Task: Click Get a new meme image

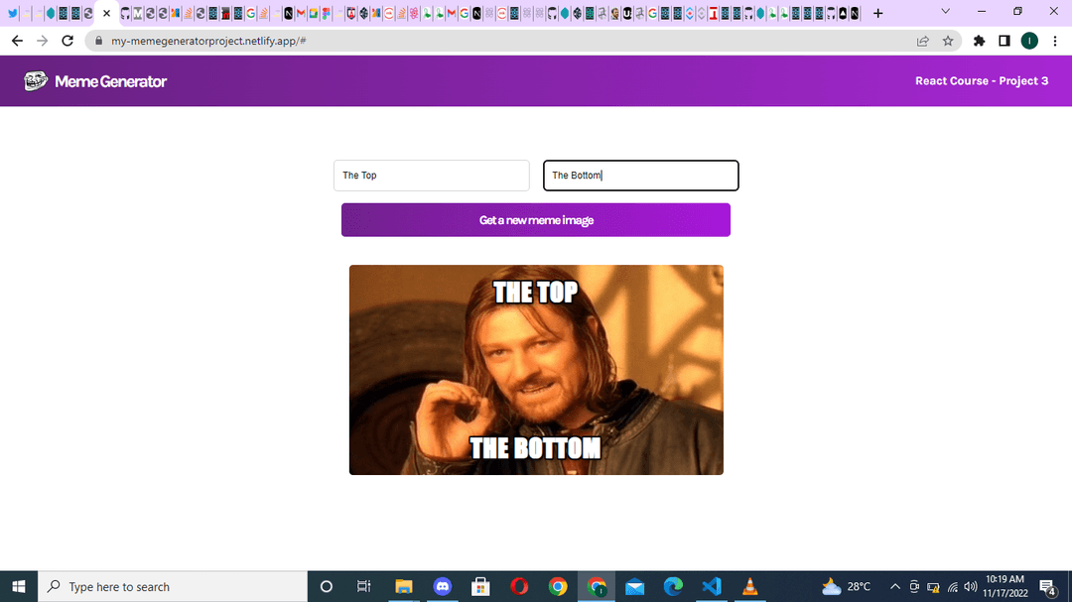Action: [x=536, y=220]
